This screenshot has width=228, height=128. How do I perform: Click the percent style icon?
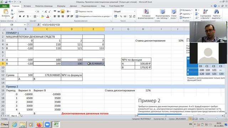point(121,16)
